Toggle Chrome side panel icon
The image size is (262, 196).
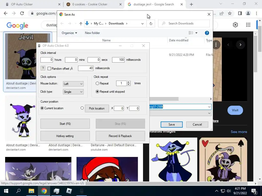(x=240, y=13)
